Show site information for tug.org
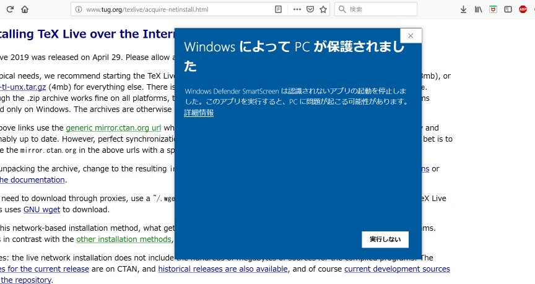 tap(79, 9)
